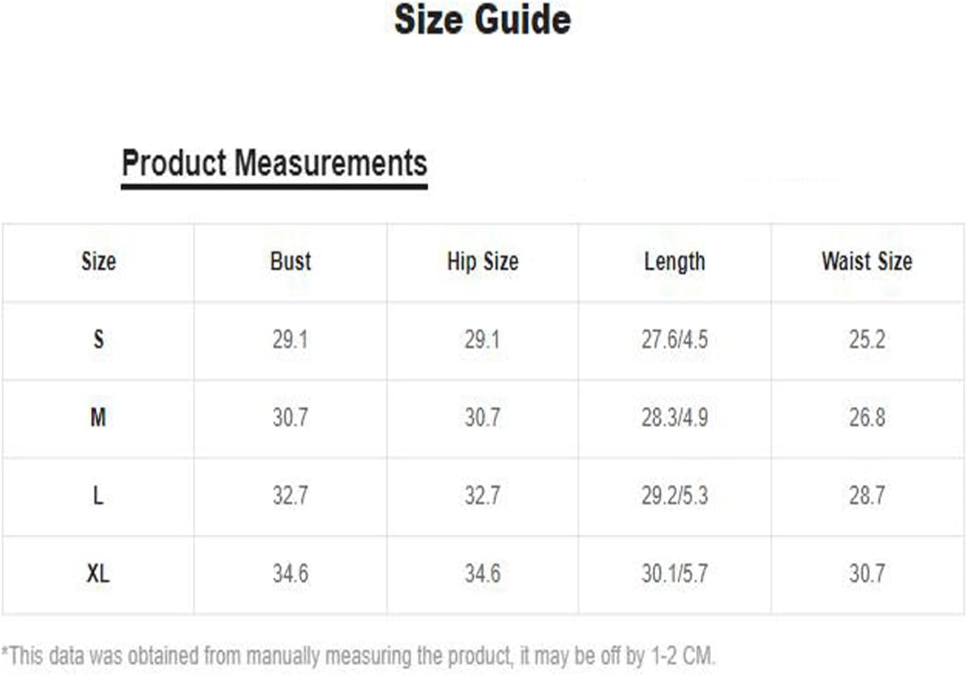Screen dimensions: 967x675
Task: Click the Bust column header
Action: 290,261
